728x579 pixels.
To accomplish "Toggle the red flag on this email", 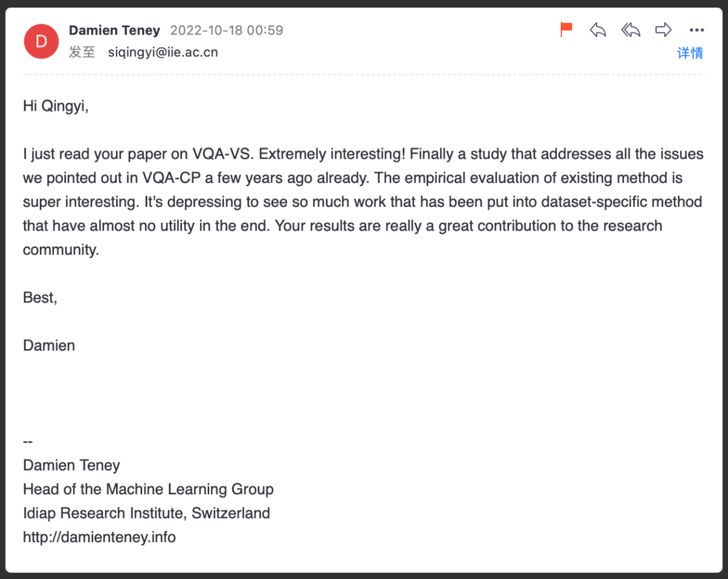I will (566, 30).
